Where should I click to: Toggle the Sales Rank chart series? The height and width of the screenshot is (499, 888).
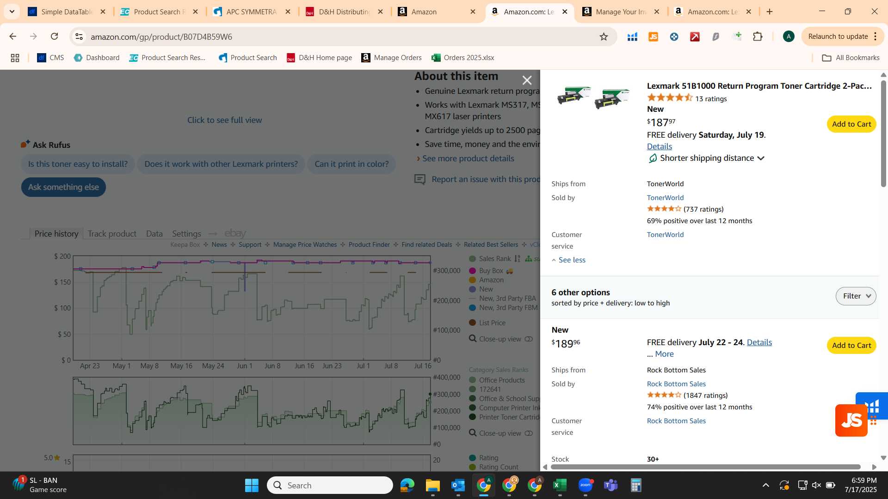[x=495, y=259]
